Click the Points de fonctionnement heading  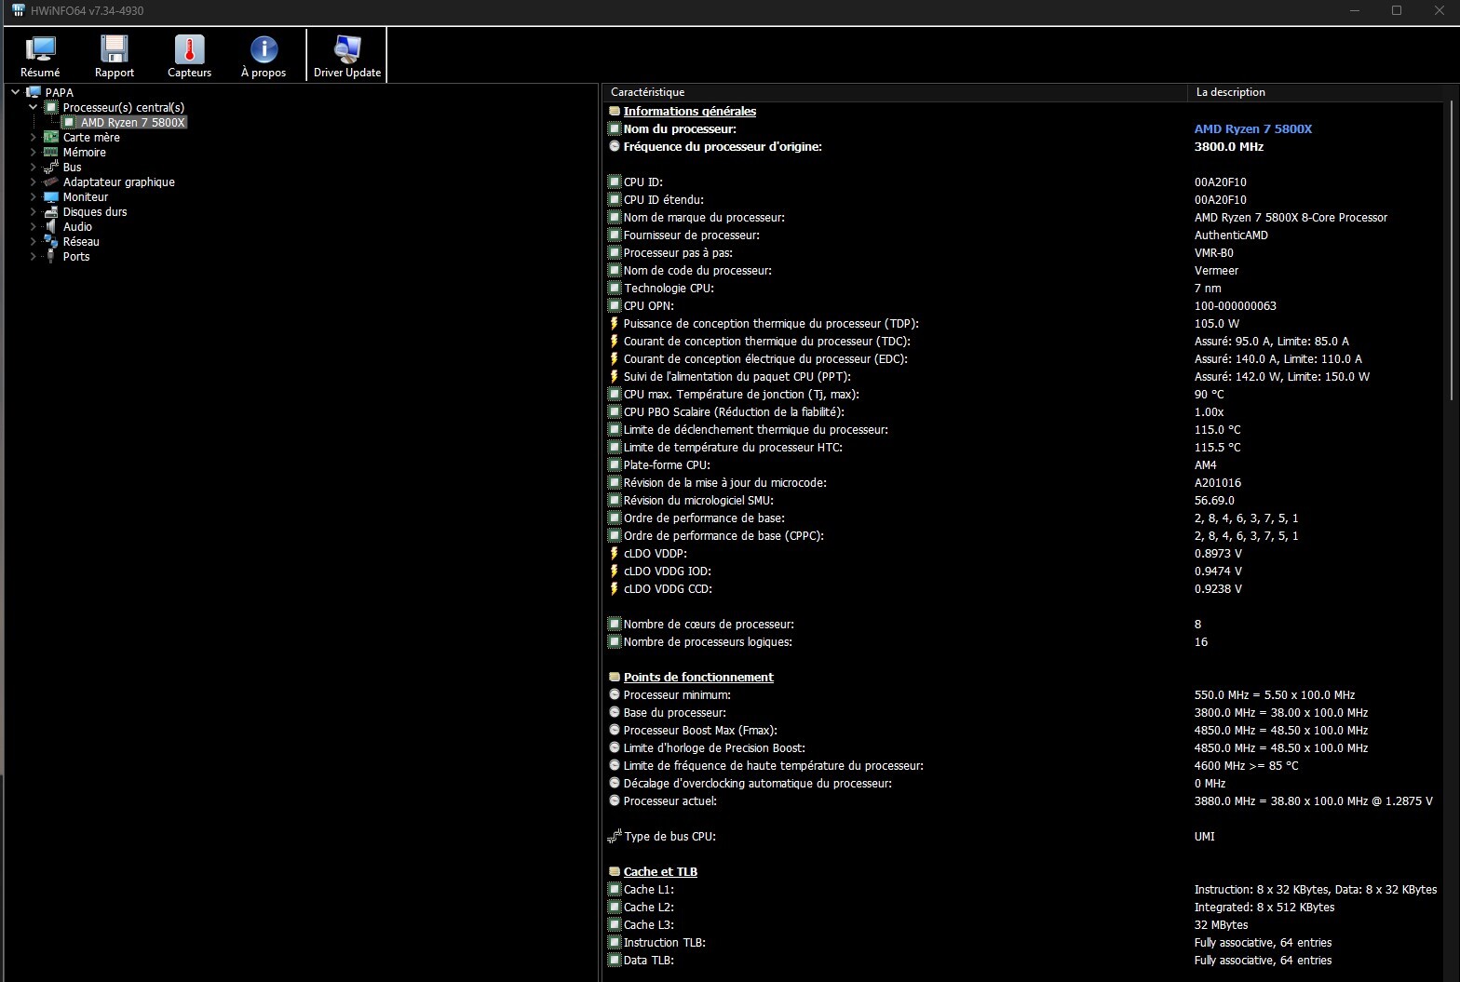[x=698, y=677]
